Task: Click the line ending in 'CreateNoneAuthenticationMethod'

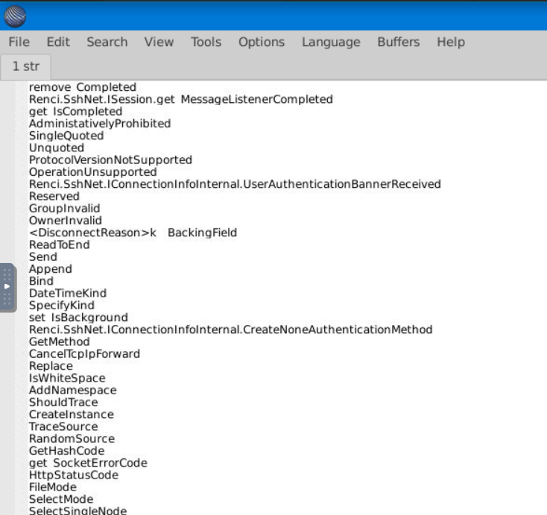Action: (230, 329)
